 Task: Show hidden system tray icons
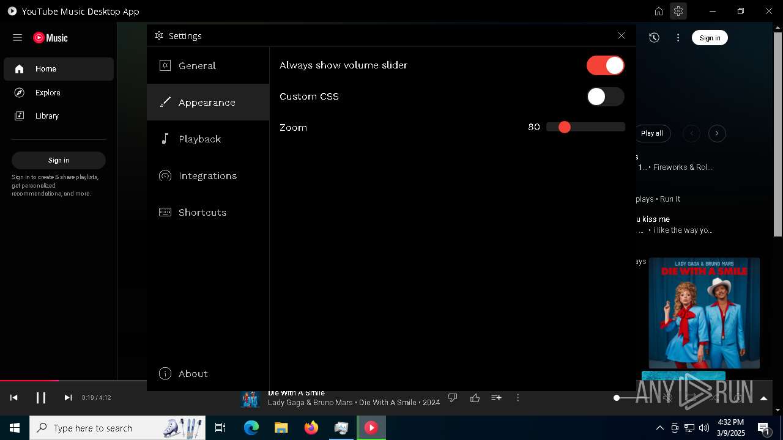[659, 428]
